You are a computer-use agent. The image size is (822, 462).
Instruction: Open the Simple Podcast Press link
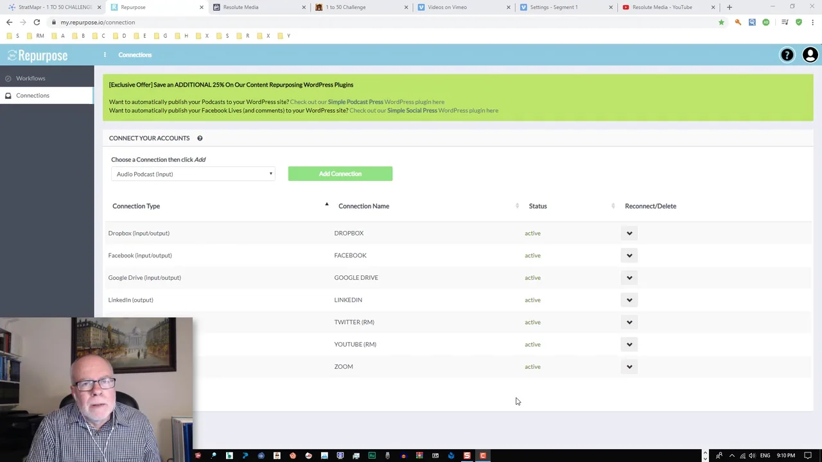[355, 102]
